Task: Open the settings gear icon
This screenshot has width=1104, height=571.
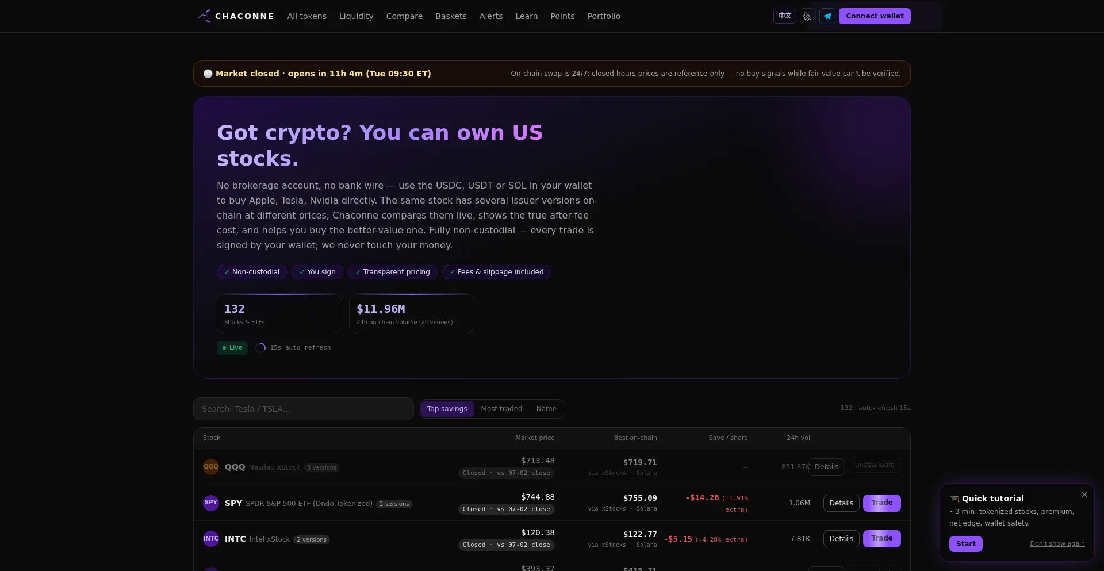Action: 807,16
